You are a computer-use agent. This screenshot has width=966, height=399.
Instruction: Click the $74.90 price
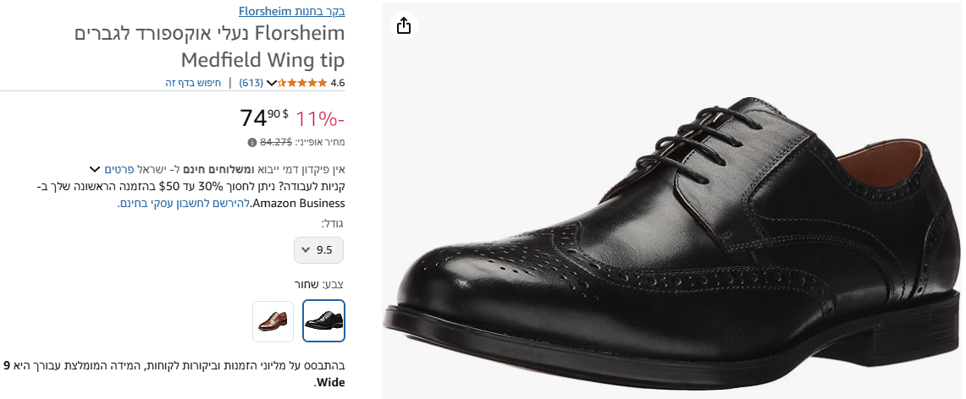264,117
